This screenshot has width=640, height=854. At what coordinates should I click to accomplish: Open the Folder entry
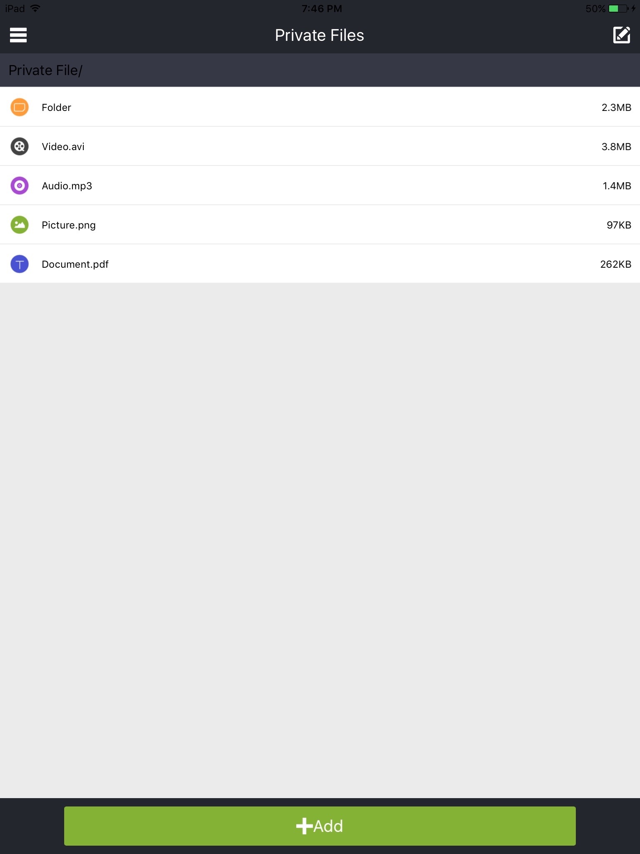click(56, 108)
